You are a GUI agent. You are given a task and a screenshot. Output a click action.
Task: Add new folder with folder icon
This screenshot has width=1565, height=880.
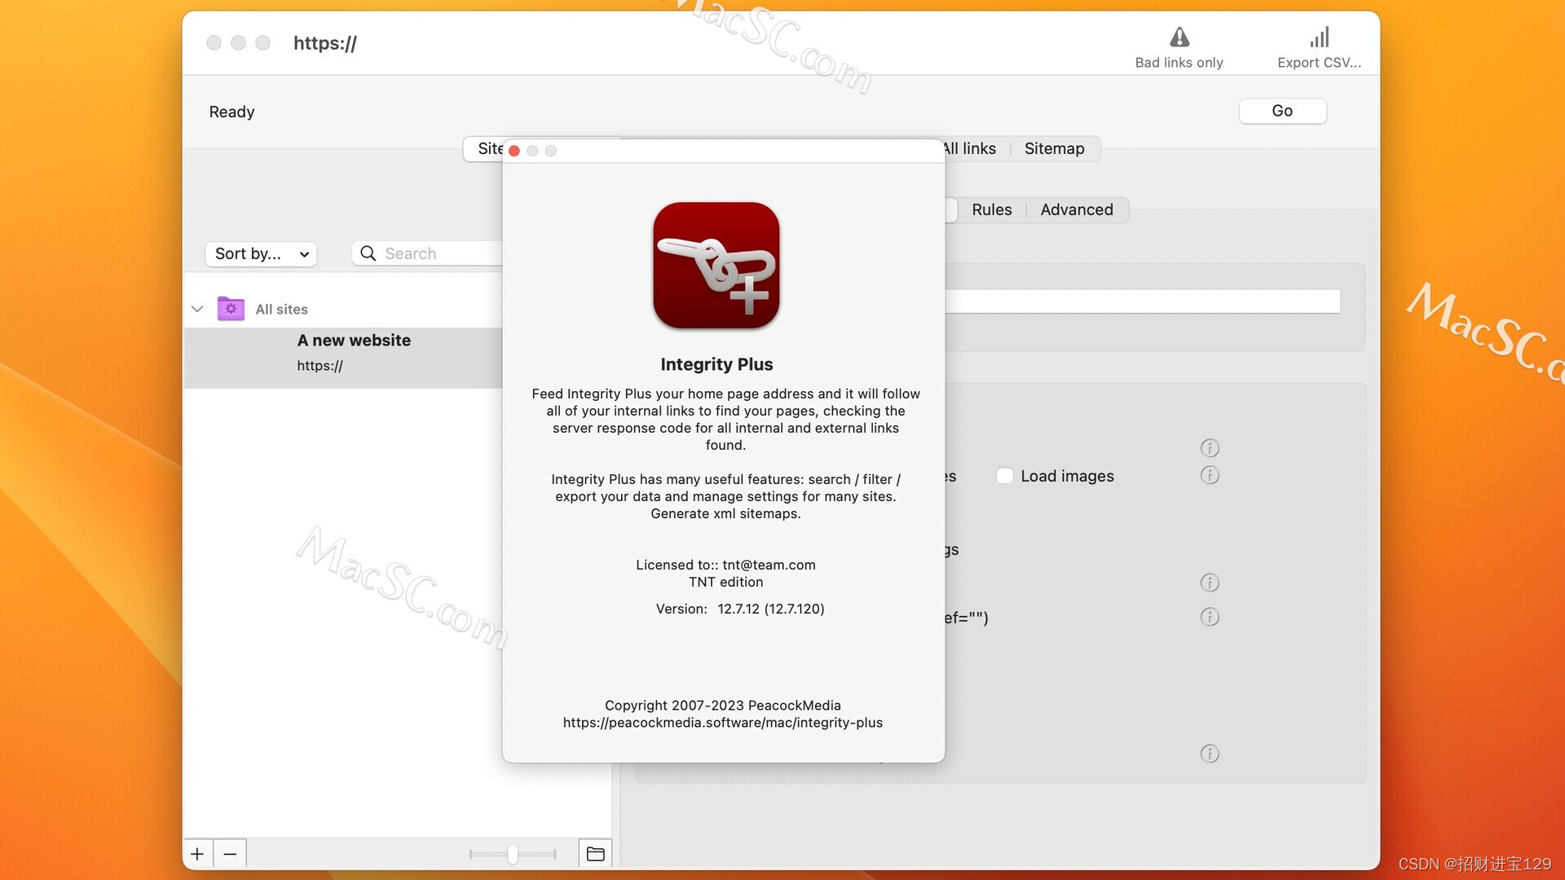[595, 853]
